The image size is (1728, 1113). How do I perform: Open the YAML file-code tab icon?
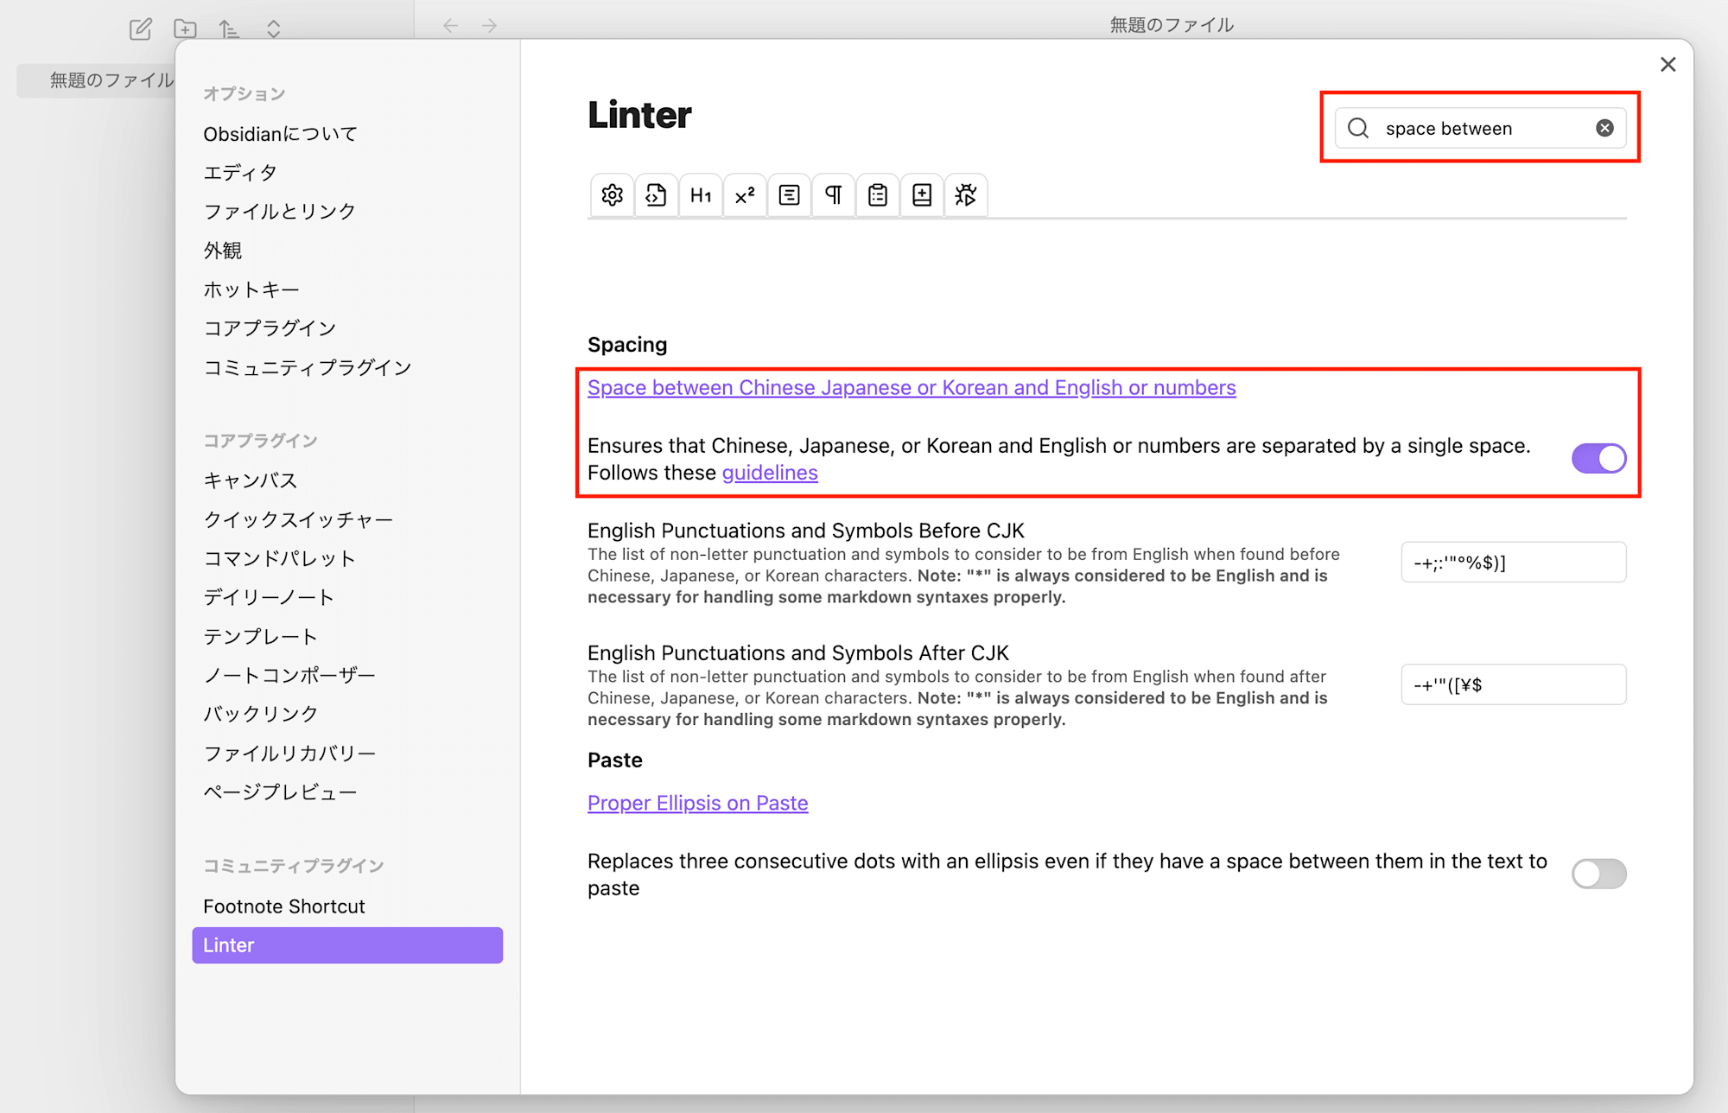[657, 195]
